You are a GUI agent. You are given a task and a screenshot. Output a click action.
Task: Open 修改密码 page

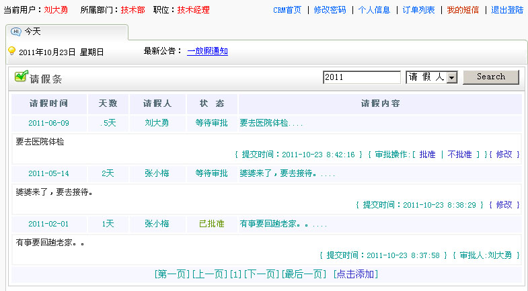coord(330,10)
